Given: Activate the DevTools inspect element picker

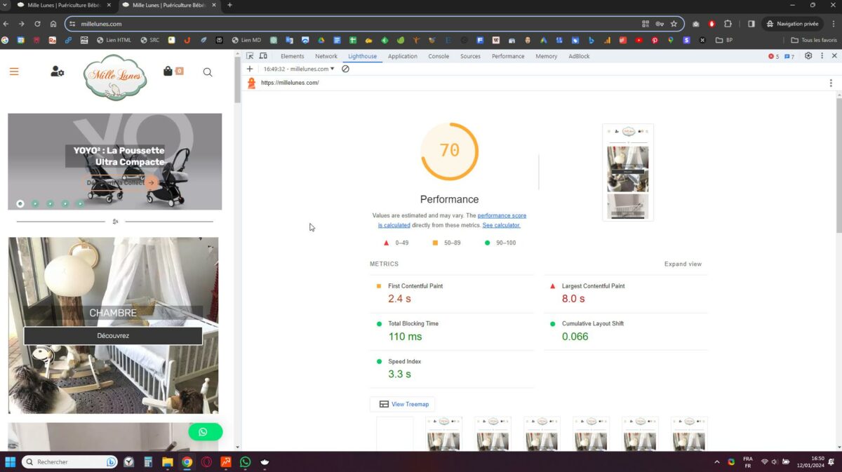Looking at the screenshot, I should click(250, 56).
